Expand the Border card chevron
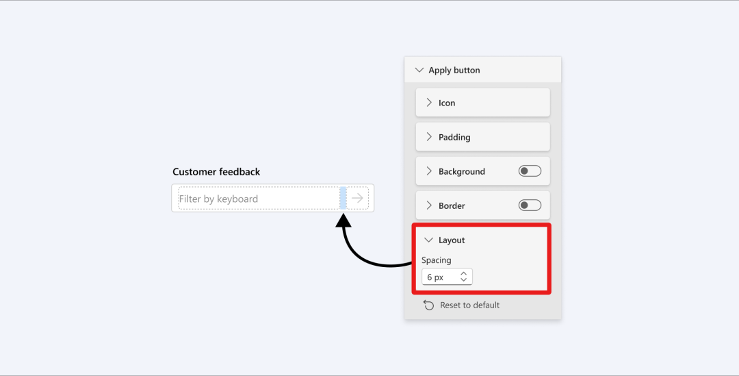The width and height of the screenshot is (739, 376). pyautogui.click(x=429, y=205)
